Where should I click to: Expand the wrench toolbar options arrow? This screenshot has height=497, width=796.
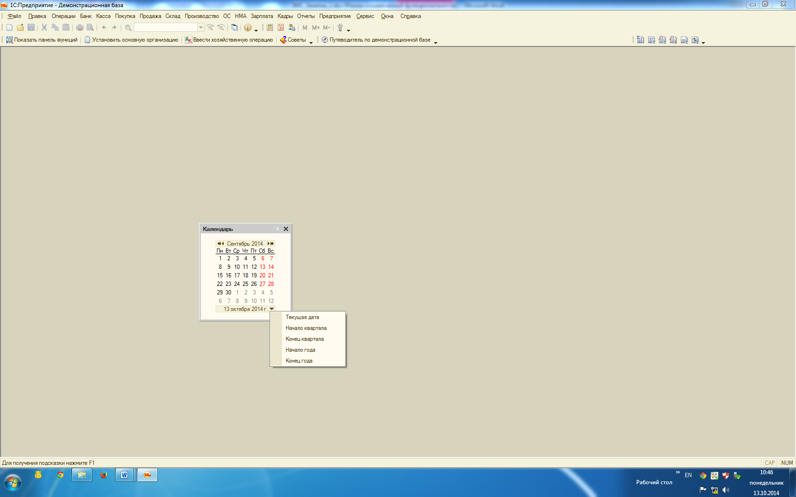[x=348, y=30]
